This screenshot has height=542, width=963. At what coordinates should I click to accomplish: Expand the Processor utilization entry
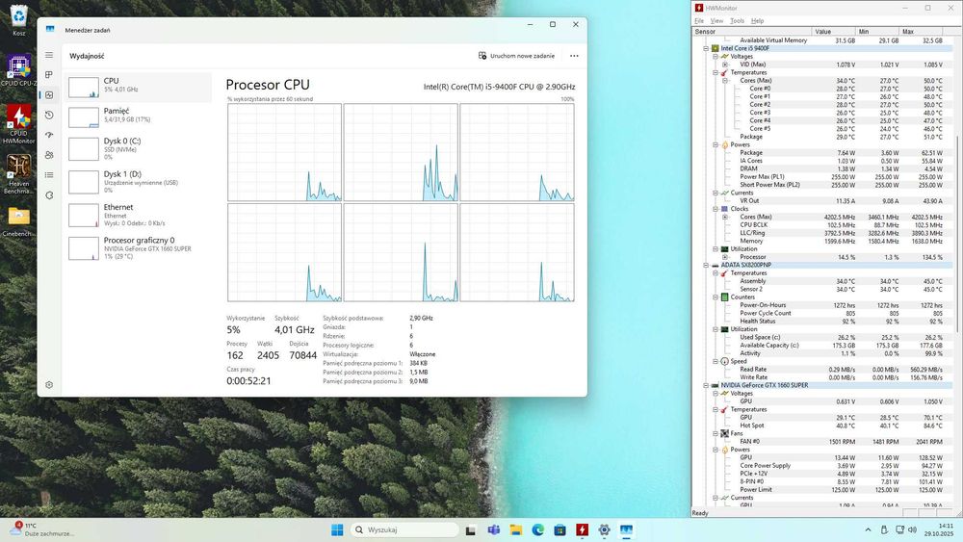click(725, 257)
